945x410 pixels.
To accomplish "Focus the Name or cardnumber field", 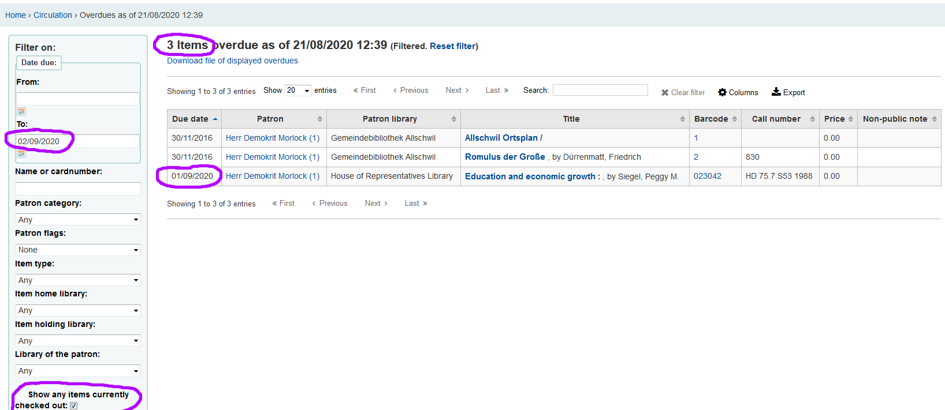I will pos(78,189).
